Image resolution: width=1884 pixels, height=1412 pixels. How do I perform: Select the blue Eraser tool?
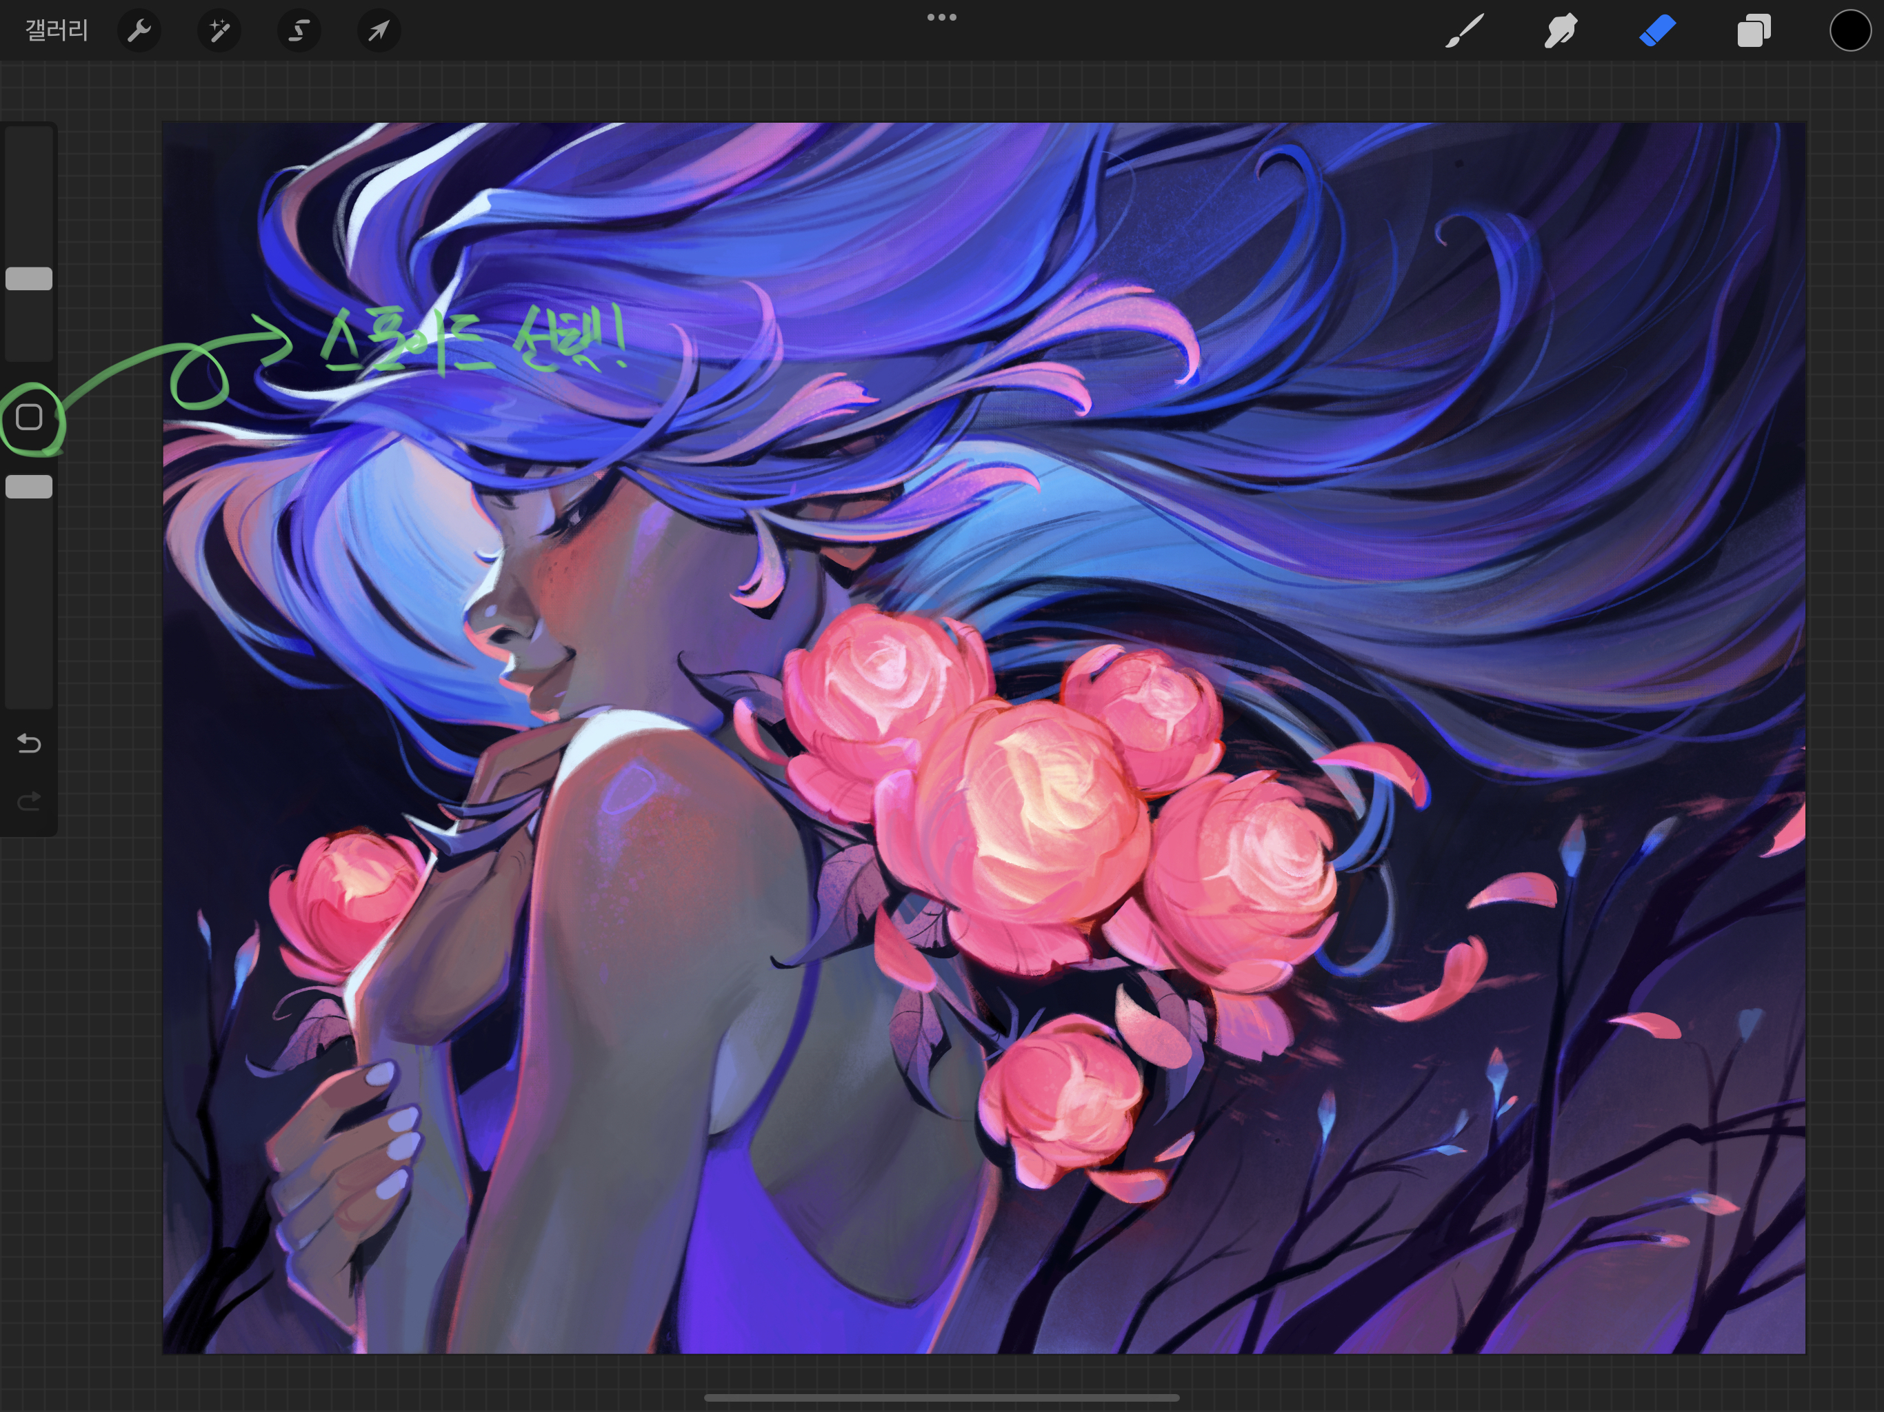[x=1657, y=32]
